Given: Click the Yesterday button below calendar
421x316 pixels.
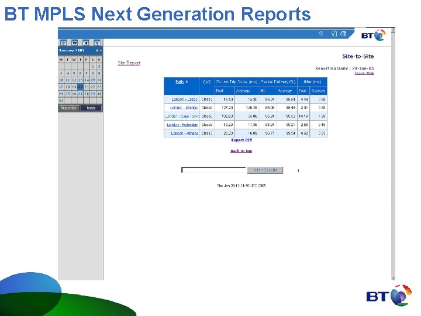Looking at the screenshot, I should click(69, 108).
